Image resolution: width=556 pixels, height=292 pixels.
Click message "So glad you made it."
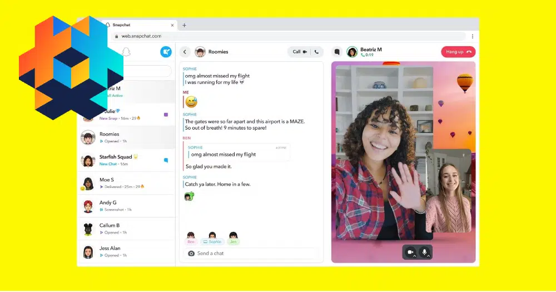click(209, 166)
